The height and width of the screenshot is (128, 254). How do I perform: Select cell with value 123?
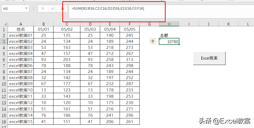click(67, 90)
